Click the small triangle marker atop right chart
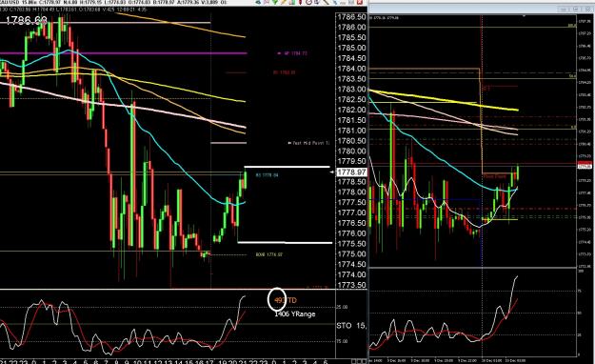 [524, 16]
